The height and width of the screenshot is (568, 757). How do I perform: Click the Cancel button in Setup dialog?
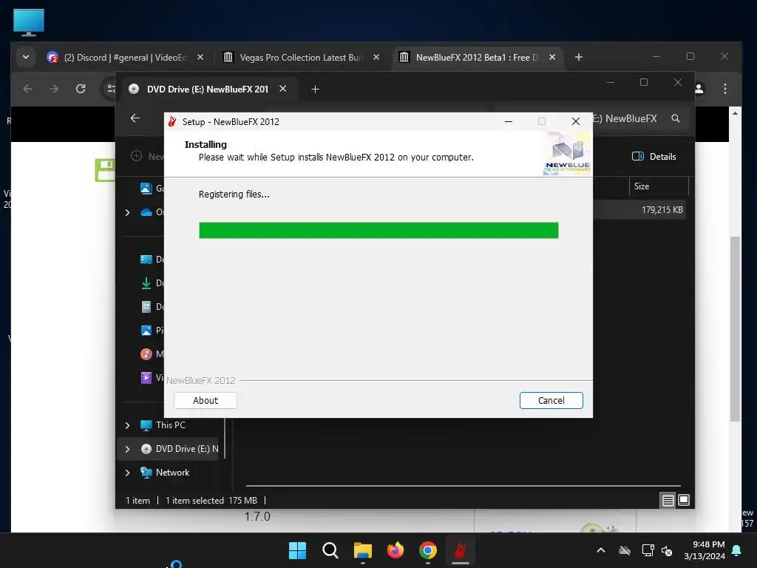point(551,400)
